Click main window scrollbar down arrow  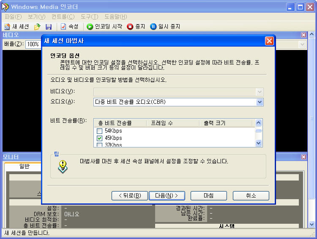312,224
